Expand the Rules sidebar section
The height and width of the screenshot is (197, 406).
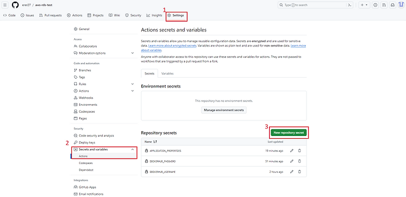(133, 84)
